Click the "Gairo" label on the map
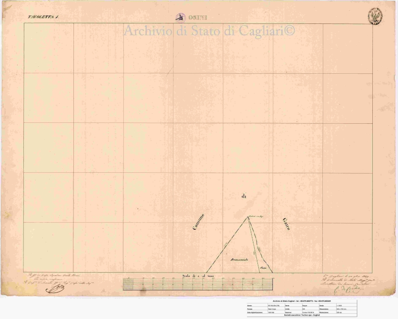Screen dimensions: 398x319 pyautogui.click(x=286, y=224)
